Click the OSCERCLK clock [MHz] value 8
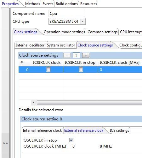The width and height of the screenshot is (142, 158). click(x=73, y=146)
